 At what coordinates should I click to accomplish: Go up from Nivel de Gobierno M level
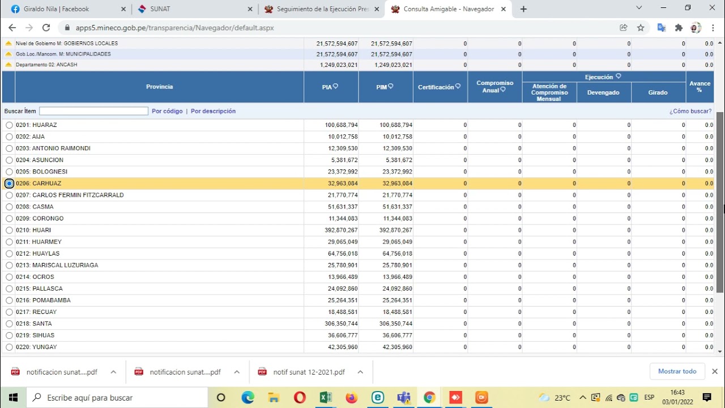pyautogui.click(x=8, y=44)
